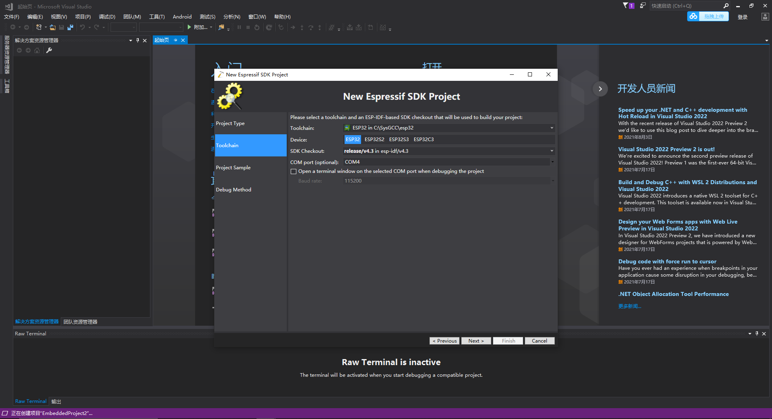Select ESP32S2 device option
772x419 pixels.
[x=374, y=140]
